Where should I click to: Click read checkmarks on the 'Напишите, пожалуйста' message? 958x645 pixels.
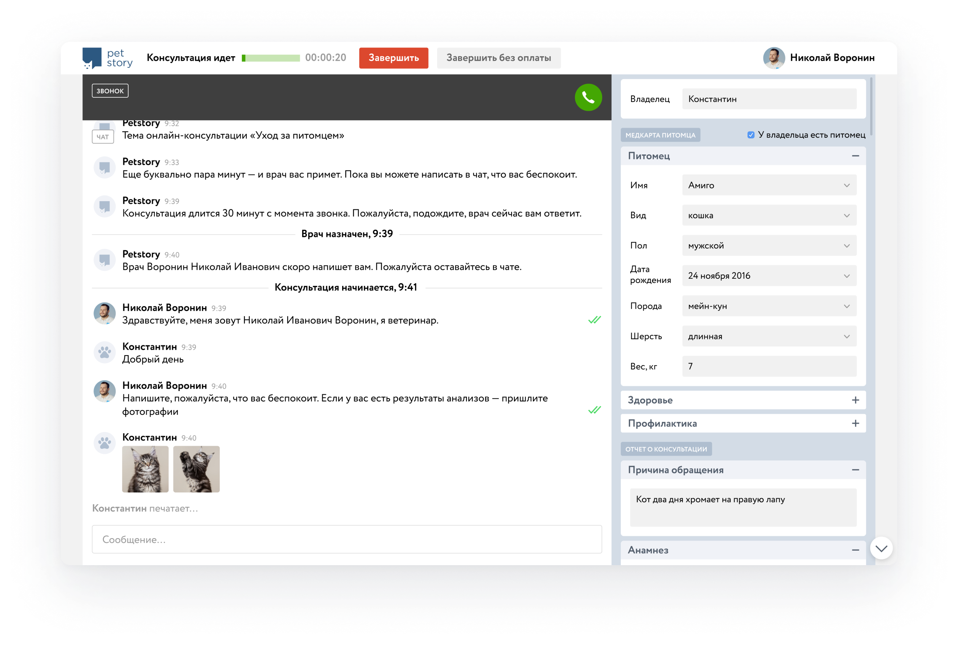coord(594,410)
